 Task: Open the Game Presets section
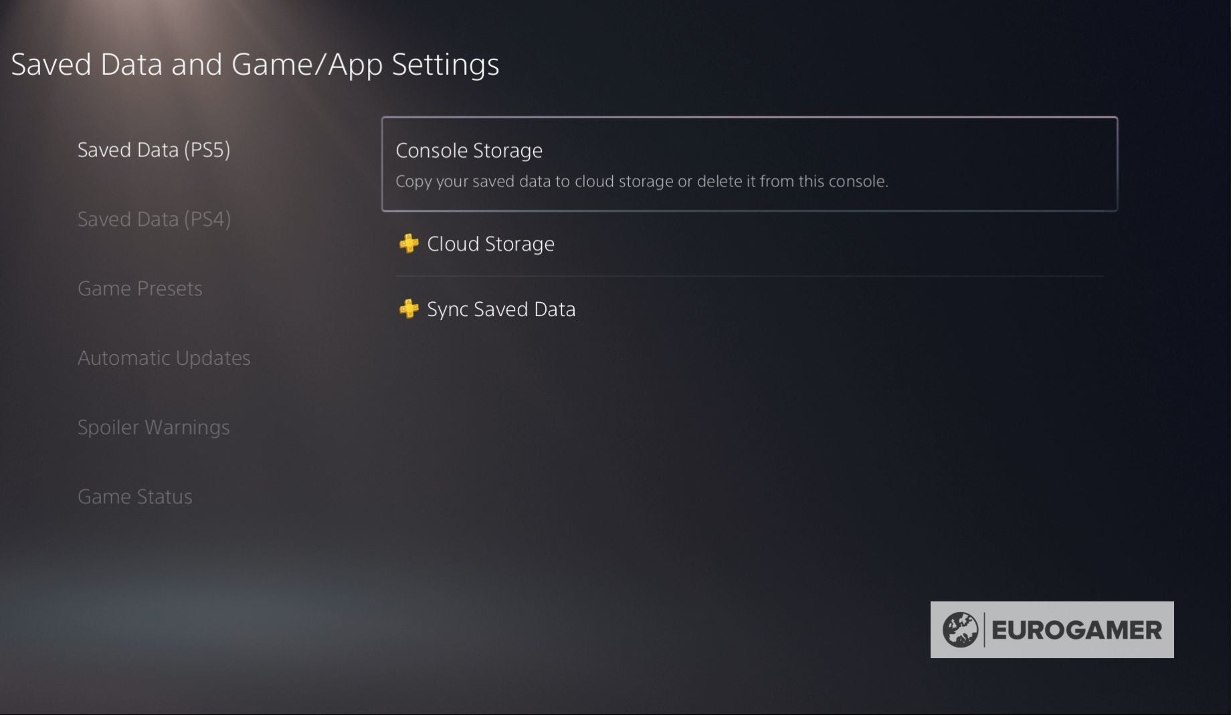(140, 289)
